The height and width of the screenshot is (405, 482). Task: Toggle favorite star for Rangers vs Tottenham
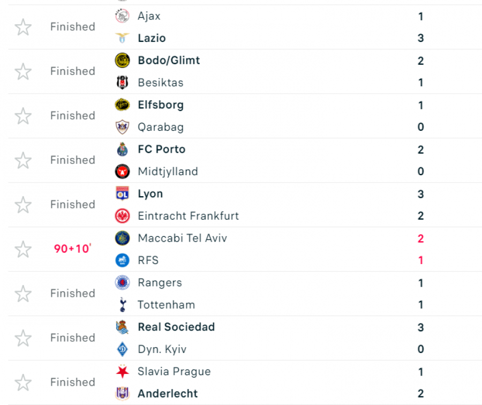click(x=23, y=294)
